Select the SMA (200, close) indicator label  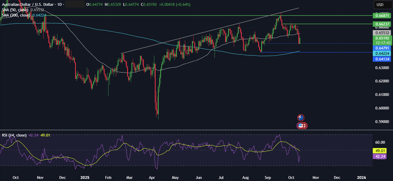(x=16, y=15)
